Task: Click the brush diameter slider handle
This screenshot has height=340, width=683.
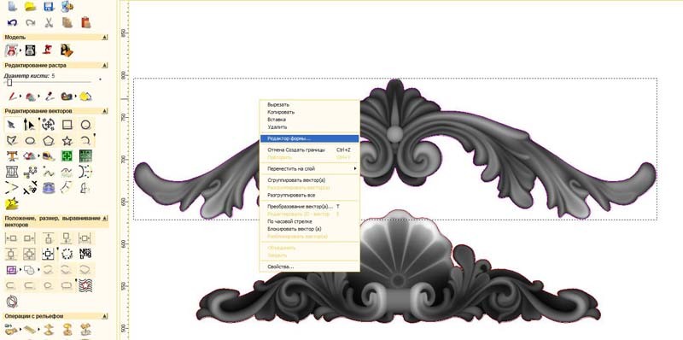Action: pos(9,83)
